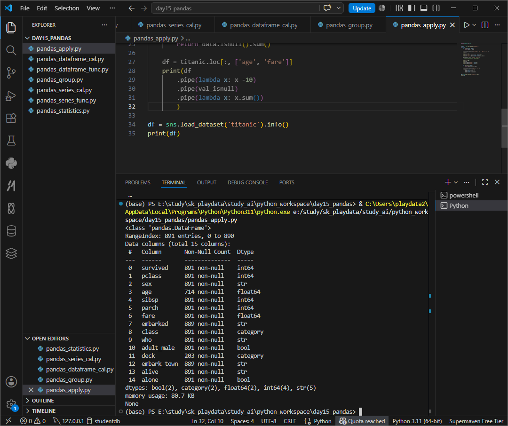Open the Testing flask icon
This screenshot has width=508, height=426.
(x=11, y=141)
